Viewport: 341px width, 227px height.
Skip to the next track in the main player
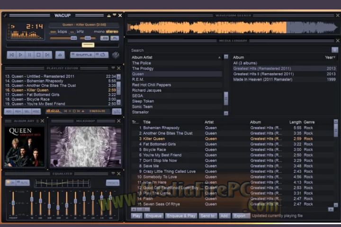[x=47, y=55]
